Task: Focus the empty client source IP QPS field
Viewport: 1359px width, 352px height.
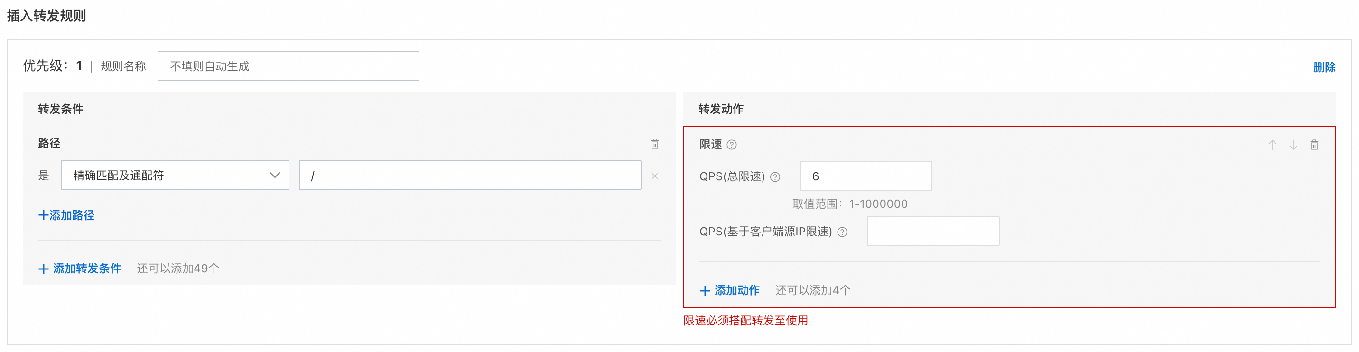Action: (933, 231)
